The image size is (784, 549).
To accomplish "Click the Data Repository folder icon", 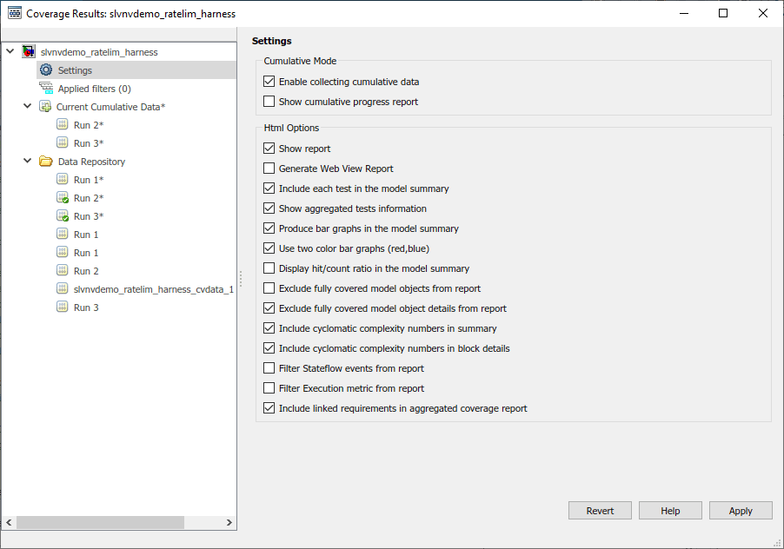I will [x=46, y=162].
